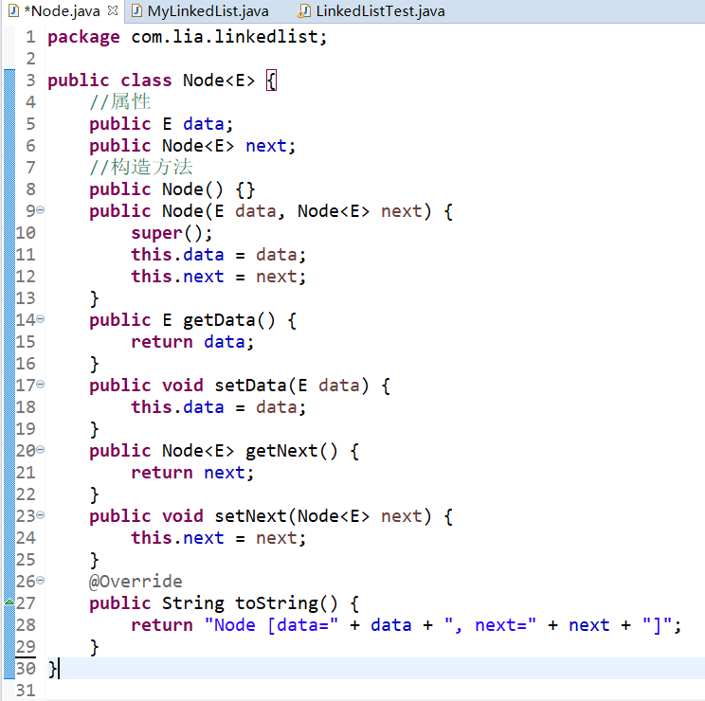Image resolution: width=705 pixels, height=701 pixels.
Task: Select the *Node.java editor tab
Action: tap(63, 11)
